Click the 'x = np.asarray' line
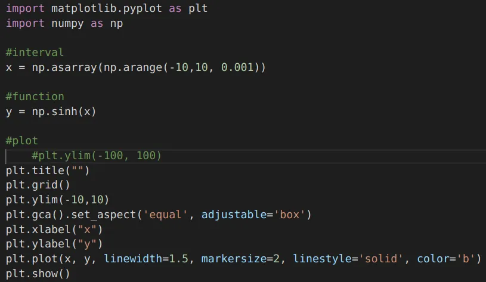The width and height of the screenshot is (486, 282). click(136, 67)
